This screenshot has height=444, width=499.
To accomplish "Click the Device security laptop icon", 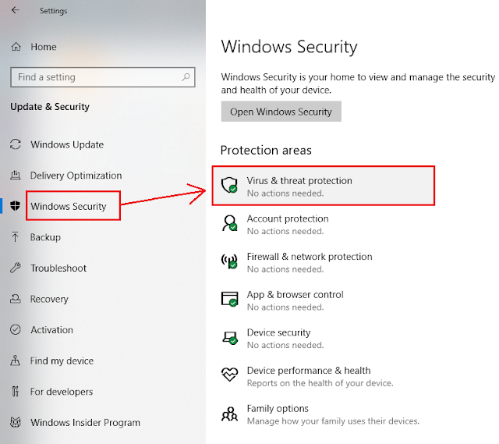I will click(230, 338).
